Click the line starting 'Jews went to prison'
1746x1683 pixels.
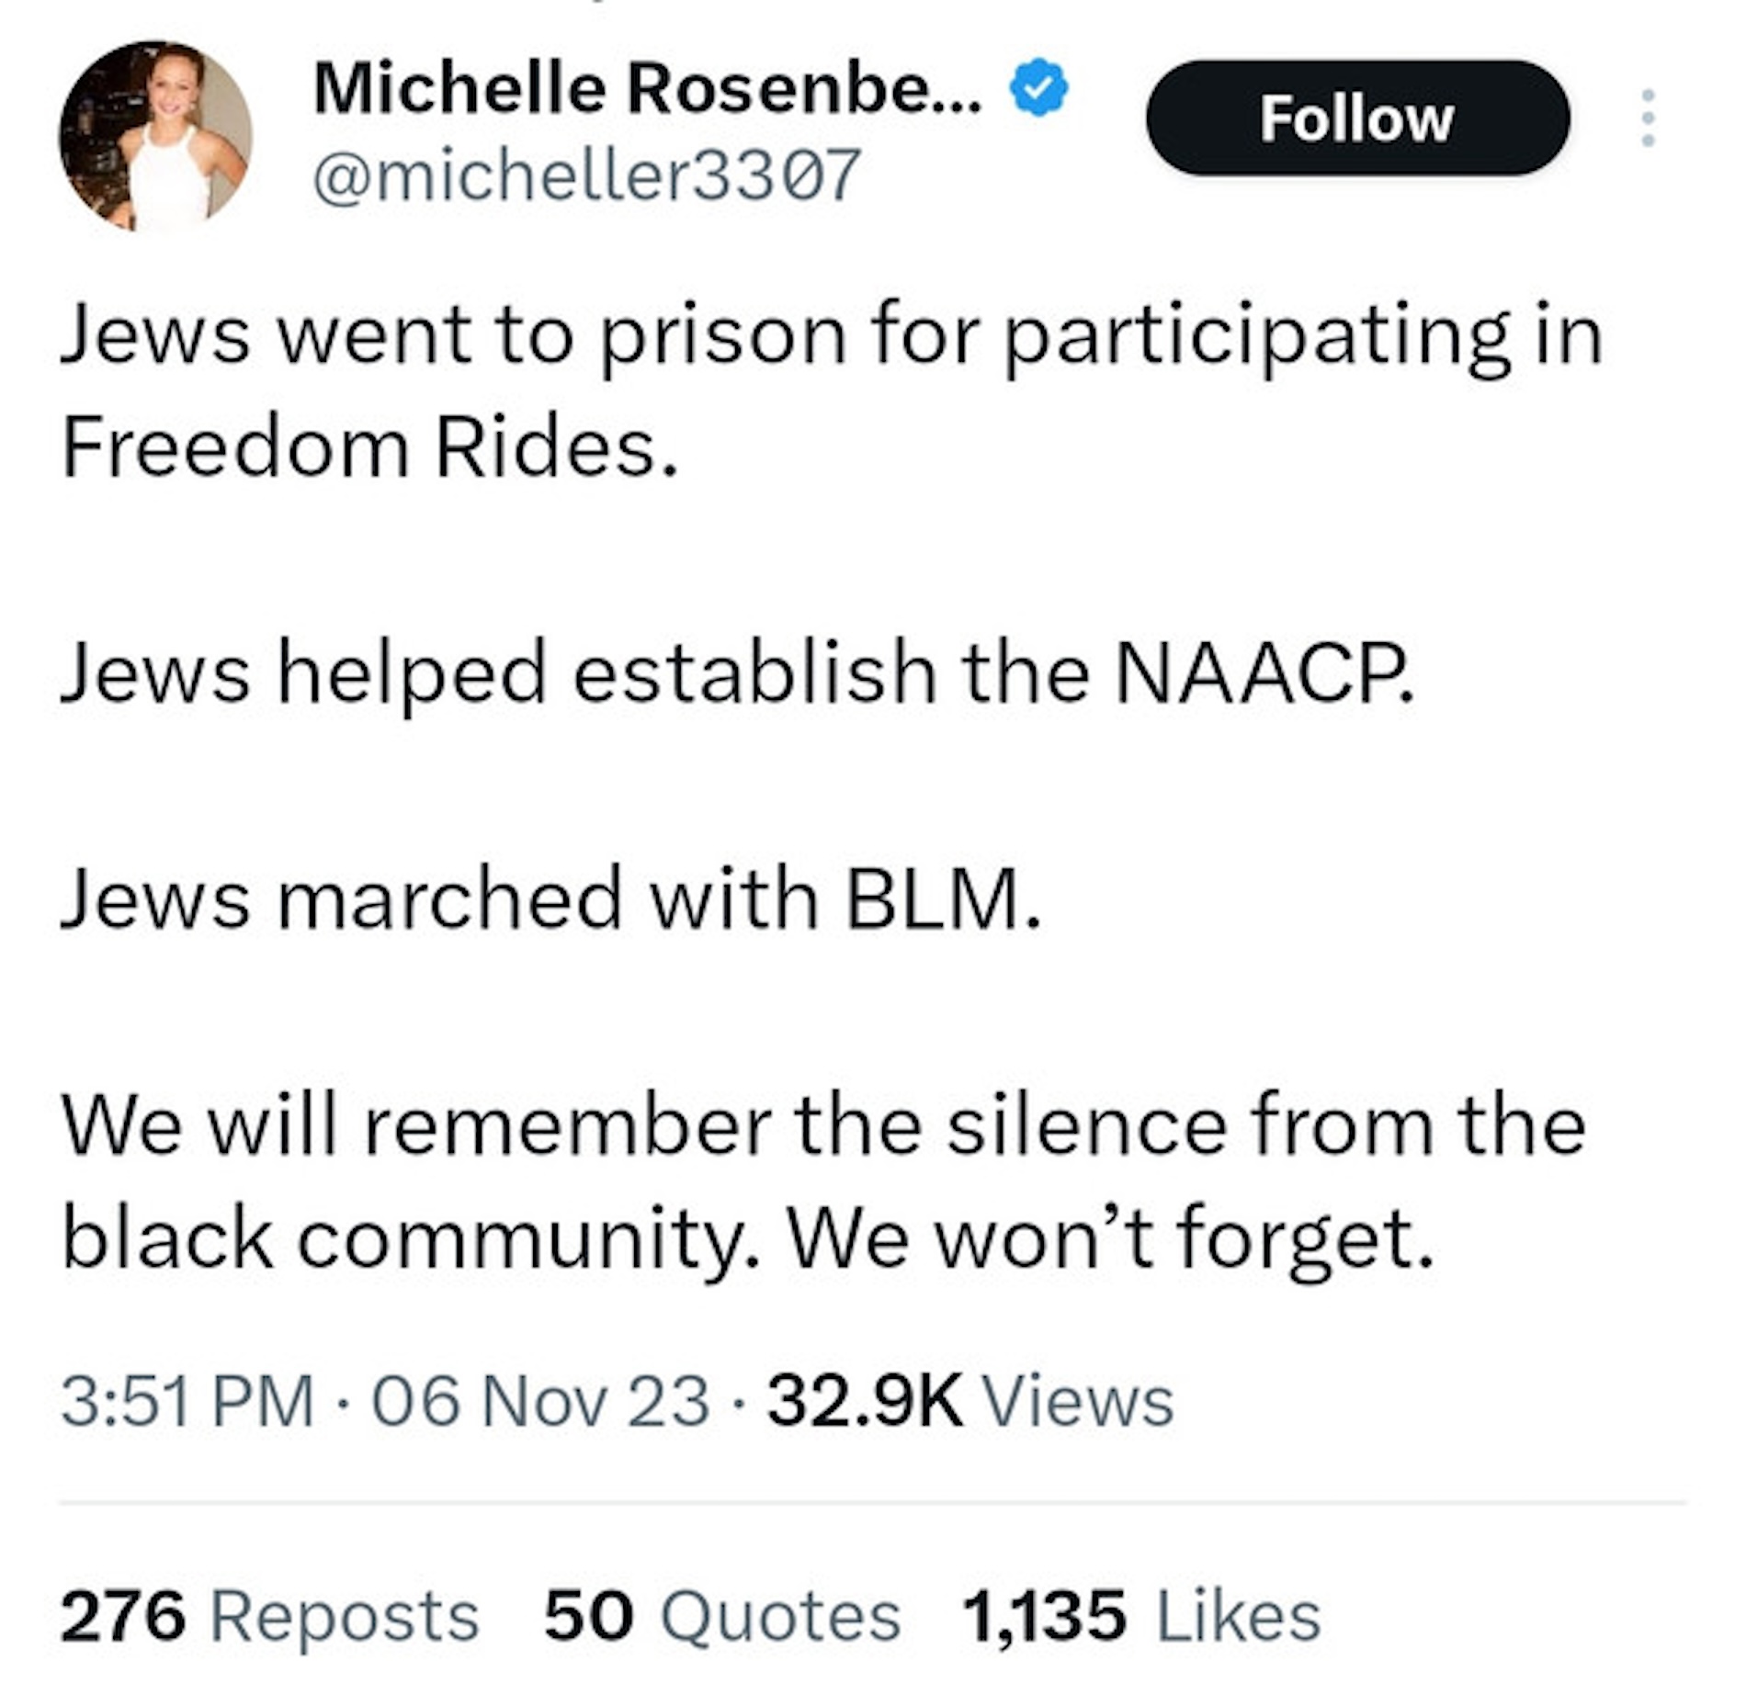point(832,336)
